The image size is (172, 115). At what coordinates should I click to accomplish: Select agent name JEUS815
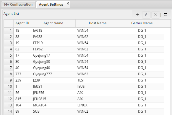pyautogui.click(x=40, y=99)
